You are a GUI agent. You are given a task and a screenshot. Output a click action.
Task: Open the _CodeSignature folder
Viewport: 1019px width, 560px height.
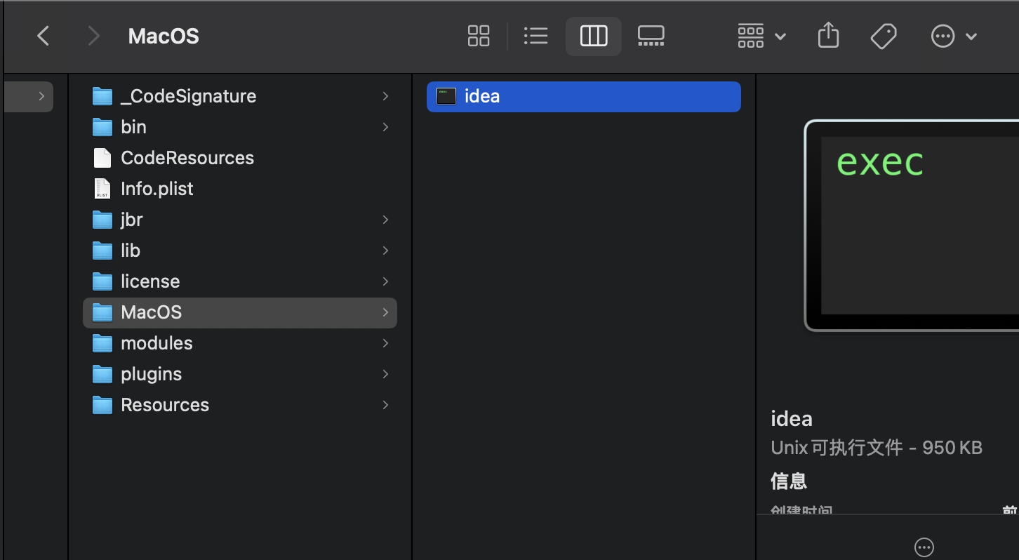(188, 96)
